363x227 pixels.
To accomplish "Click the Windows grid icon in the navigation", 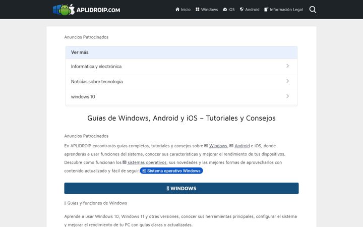I will (198, 9).
